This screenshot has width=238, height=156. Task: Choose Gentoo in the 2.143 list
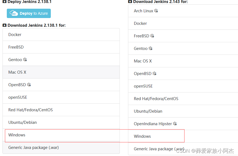pyautogui.click(x=183, y=49)
